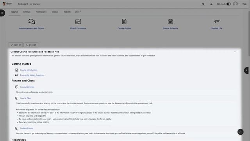Click the Course Schedule calendar icon
250x141 pixels.
(x=170, y=22)
